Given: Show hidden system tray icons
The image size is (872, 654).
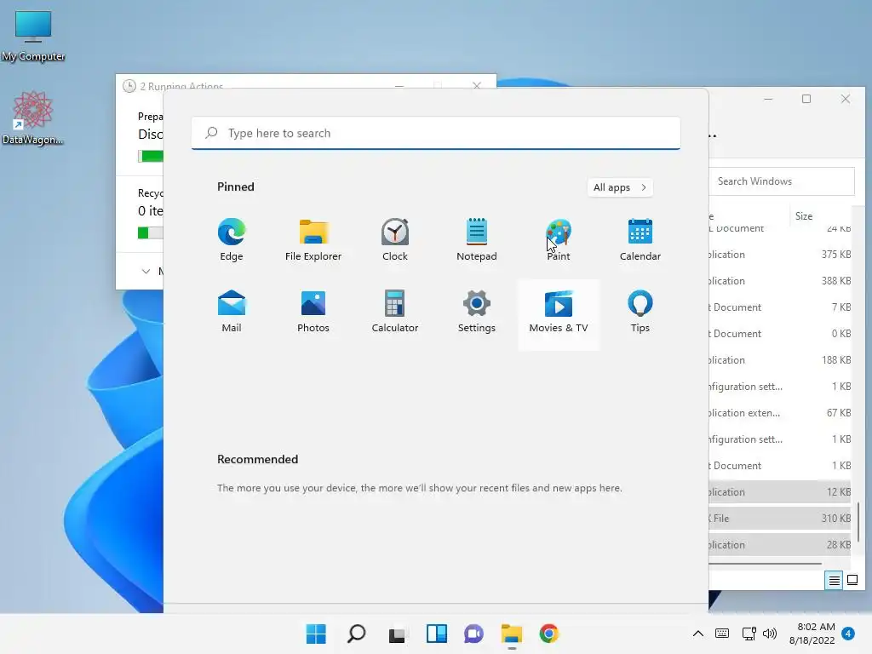Looking at the screenshot, I should 698,634.
